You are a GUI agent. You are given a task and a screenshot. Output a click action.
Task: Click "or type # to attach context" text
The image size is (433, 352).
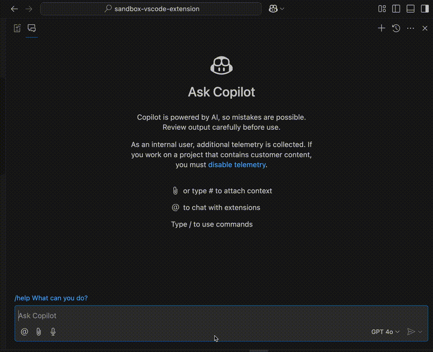[227, 191]
